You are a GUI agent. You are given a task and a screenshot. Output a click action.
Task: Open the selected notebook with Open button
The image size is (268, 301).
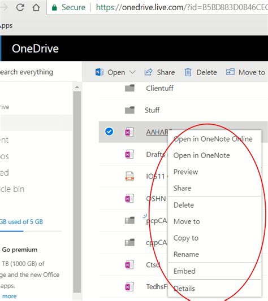(116, 72)
